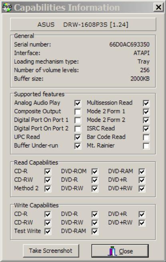
Task: Toggle DVD+R under Read Capabilities
Action: pos(142,180)
